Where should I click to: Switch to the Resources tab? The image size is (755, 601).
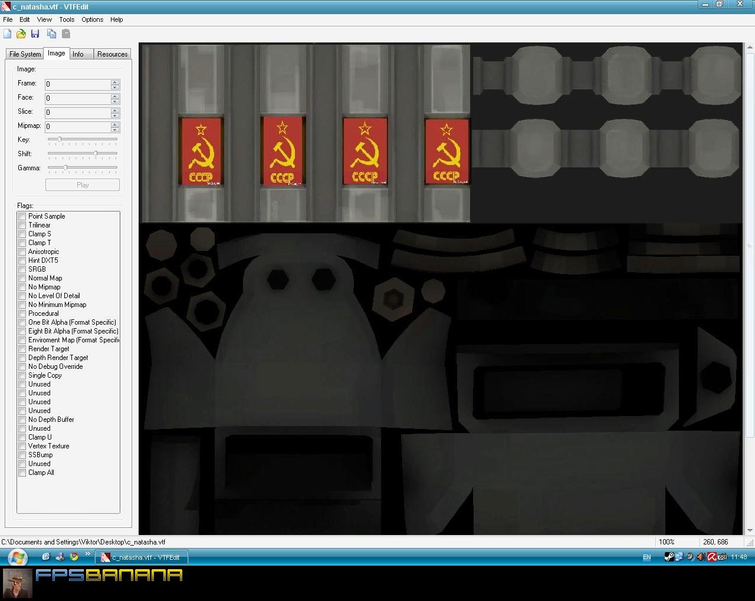[112, 54]
